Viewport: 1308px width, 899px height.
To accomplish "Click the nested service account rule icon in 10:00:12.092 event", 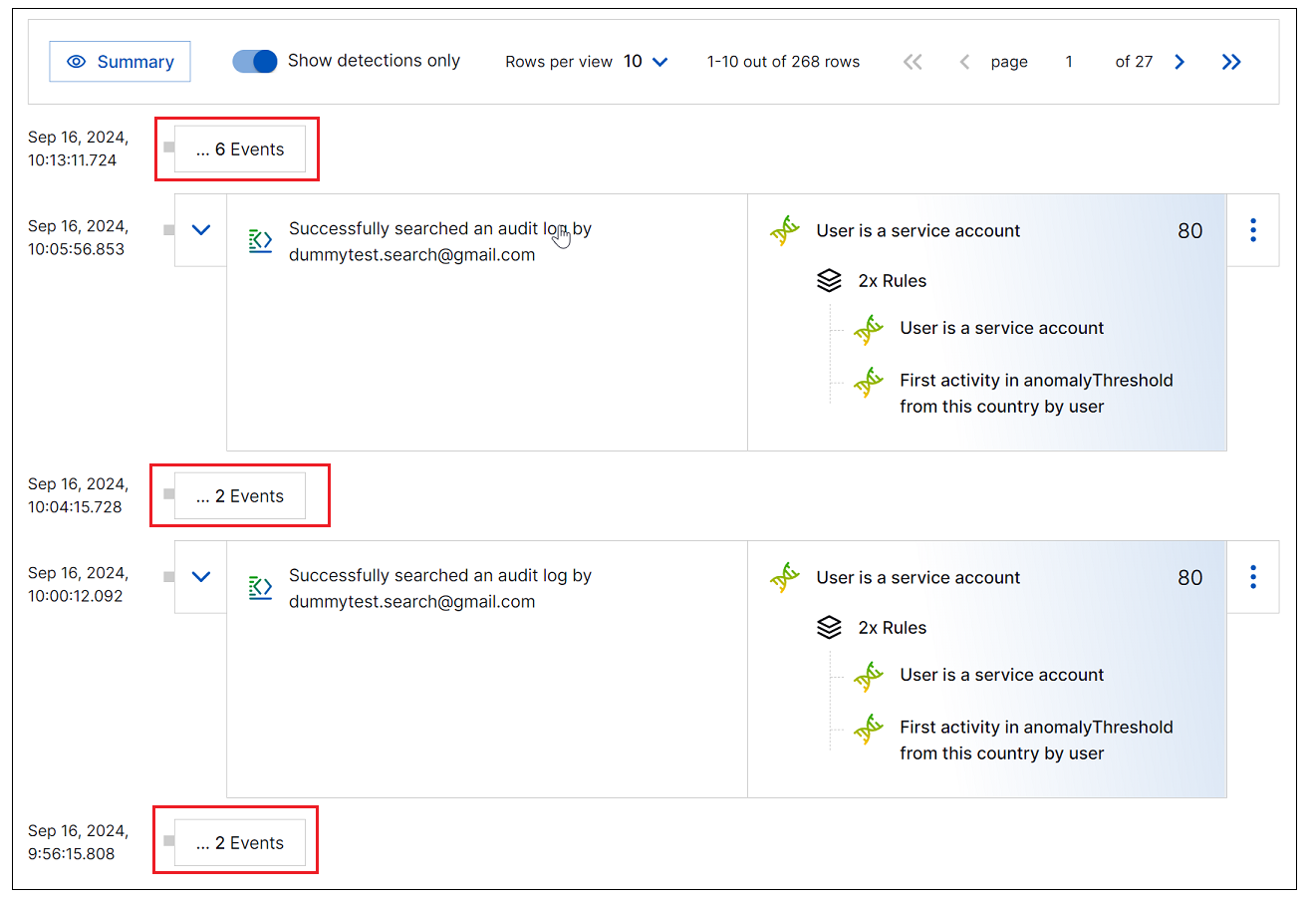I will (x=869, y=676).
